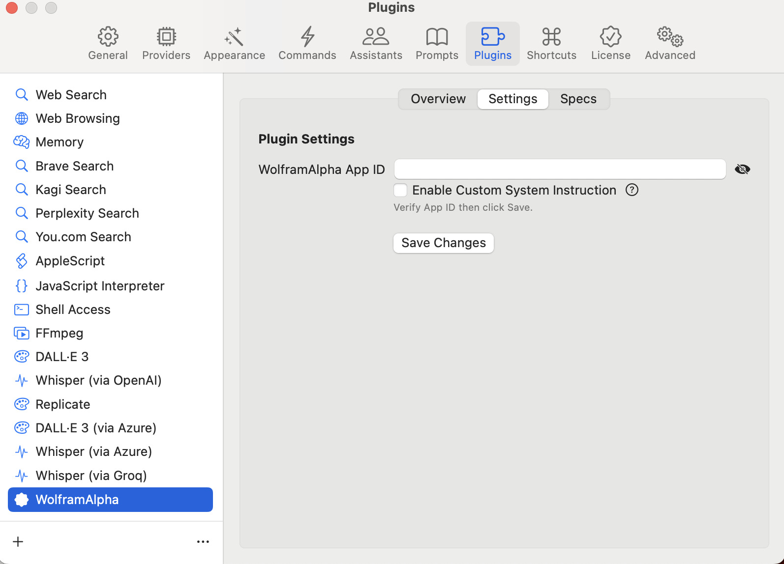Select the Shell Access plugin
The image size is (784, 564).
[73, 310]
